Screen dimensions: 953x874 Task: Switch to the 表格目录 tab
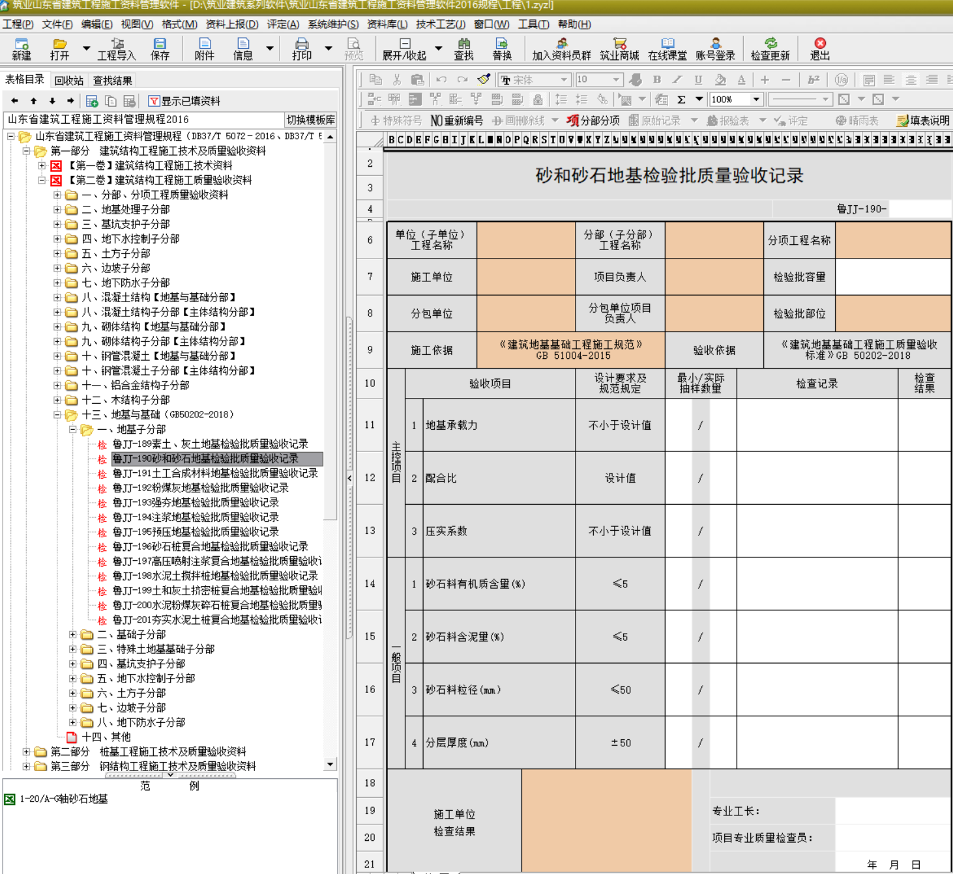click(x=25, y=79)
